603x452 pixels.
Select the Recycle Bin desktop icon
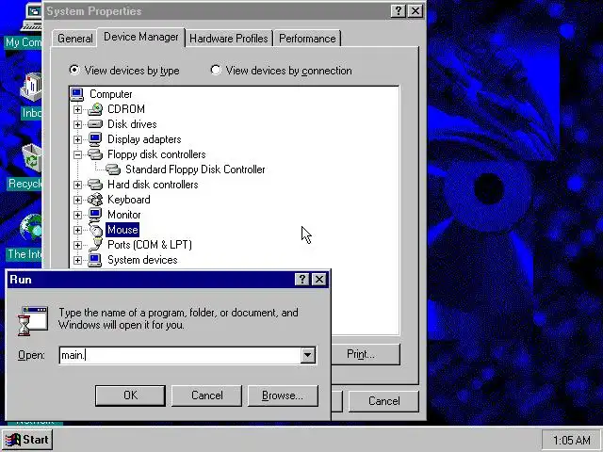point(31,158)
